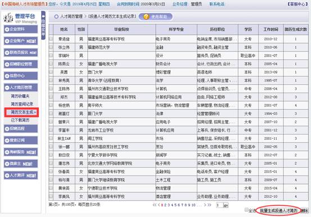This screenshot has width=311, height=217.
Task: Click the name 李富丰 in the table
Action: pos(64,130)
